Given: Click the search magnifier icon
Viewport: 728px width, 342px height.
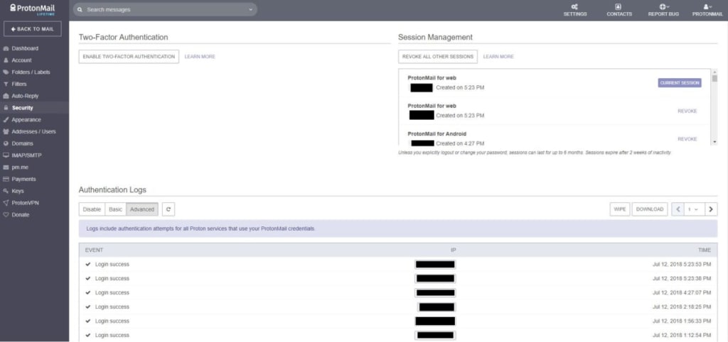Looking at the screenshot, I should tap(80, 10).
